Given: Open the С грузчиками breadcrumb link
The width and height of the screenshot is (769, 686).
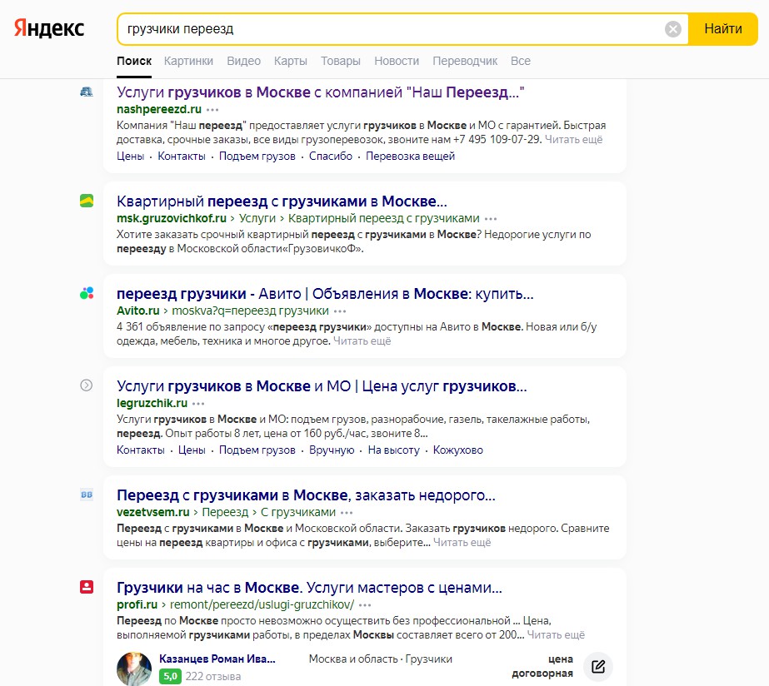Looking at the screenshot, I should (298, 512).
